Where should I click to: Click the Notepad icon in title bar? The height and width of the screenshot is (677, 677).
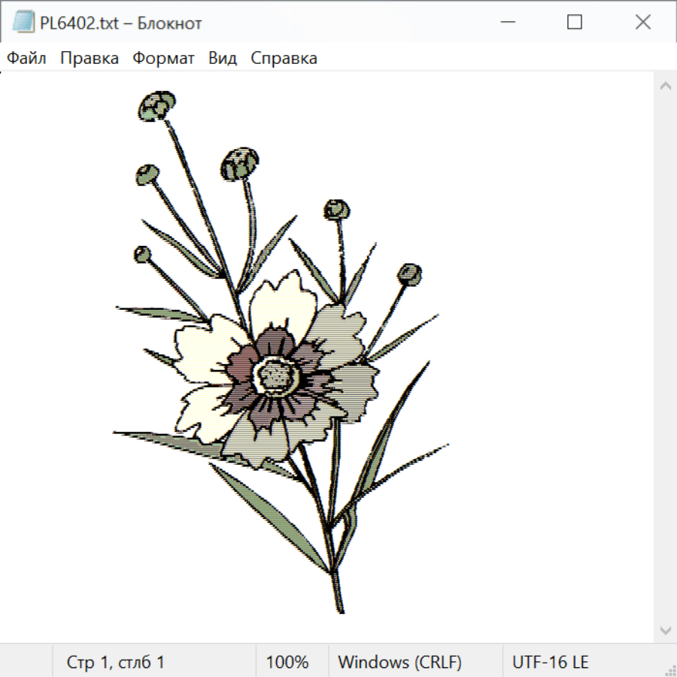[23, 23]
